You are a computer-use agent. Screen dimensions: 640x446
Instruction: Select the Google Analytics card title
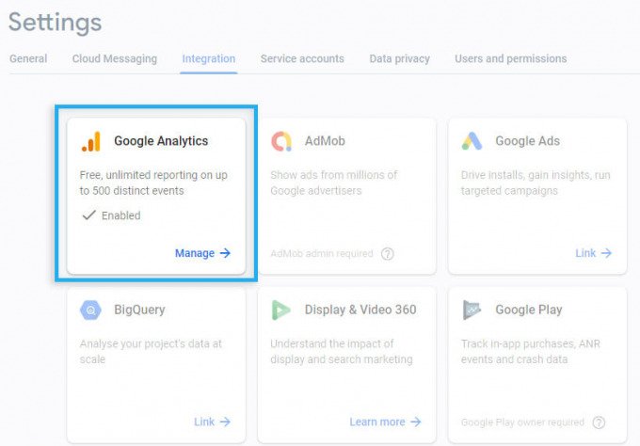coord(161,141)
